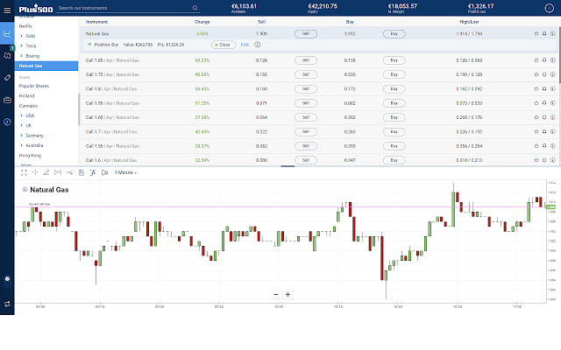Close the Natural Gas buy position
The width and height of the screenshot is (561, 350).
[224, 44]
